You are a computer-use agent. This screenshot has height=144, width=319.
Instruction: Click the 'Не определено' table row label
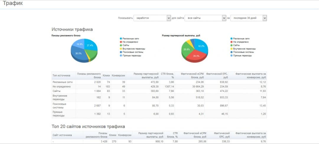[61, 87]
